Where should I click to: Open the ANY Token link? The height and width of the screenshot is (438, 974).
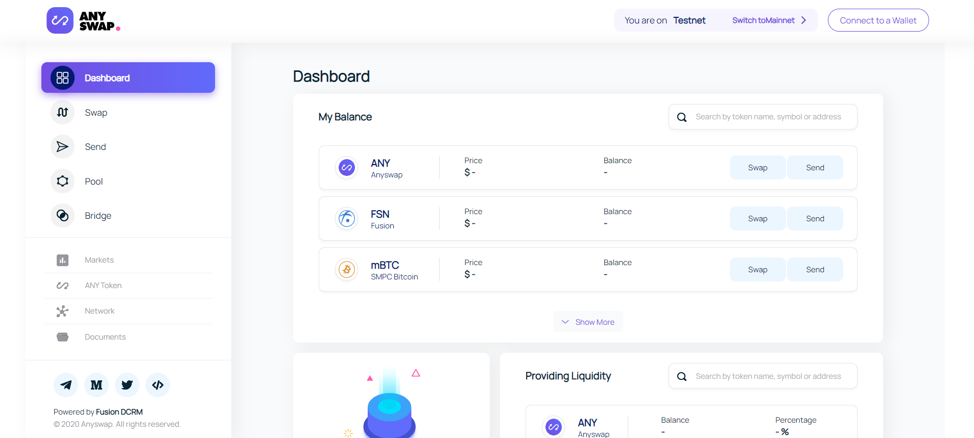click(103, 286)
